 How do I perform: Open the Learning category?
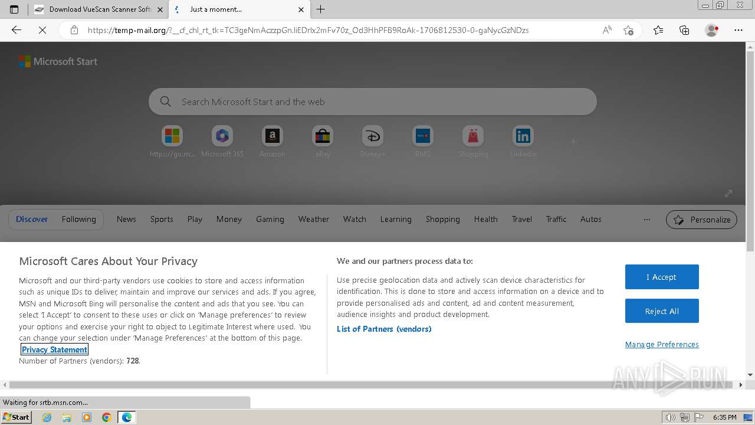pos(396,219)
